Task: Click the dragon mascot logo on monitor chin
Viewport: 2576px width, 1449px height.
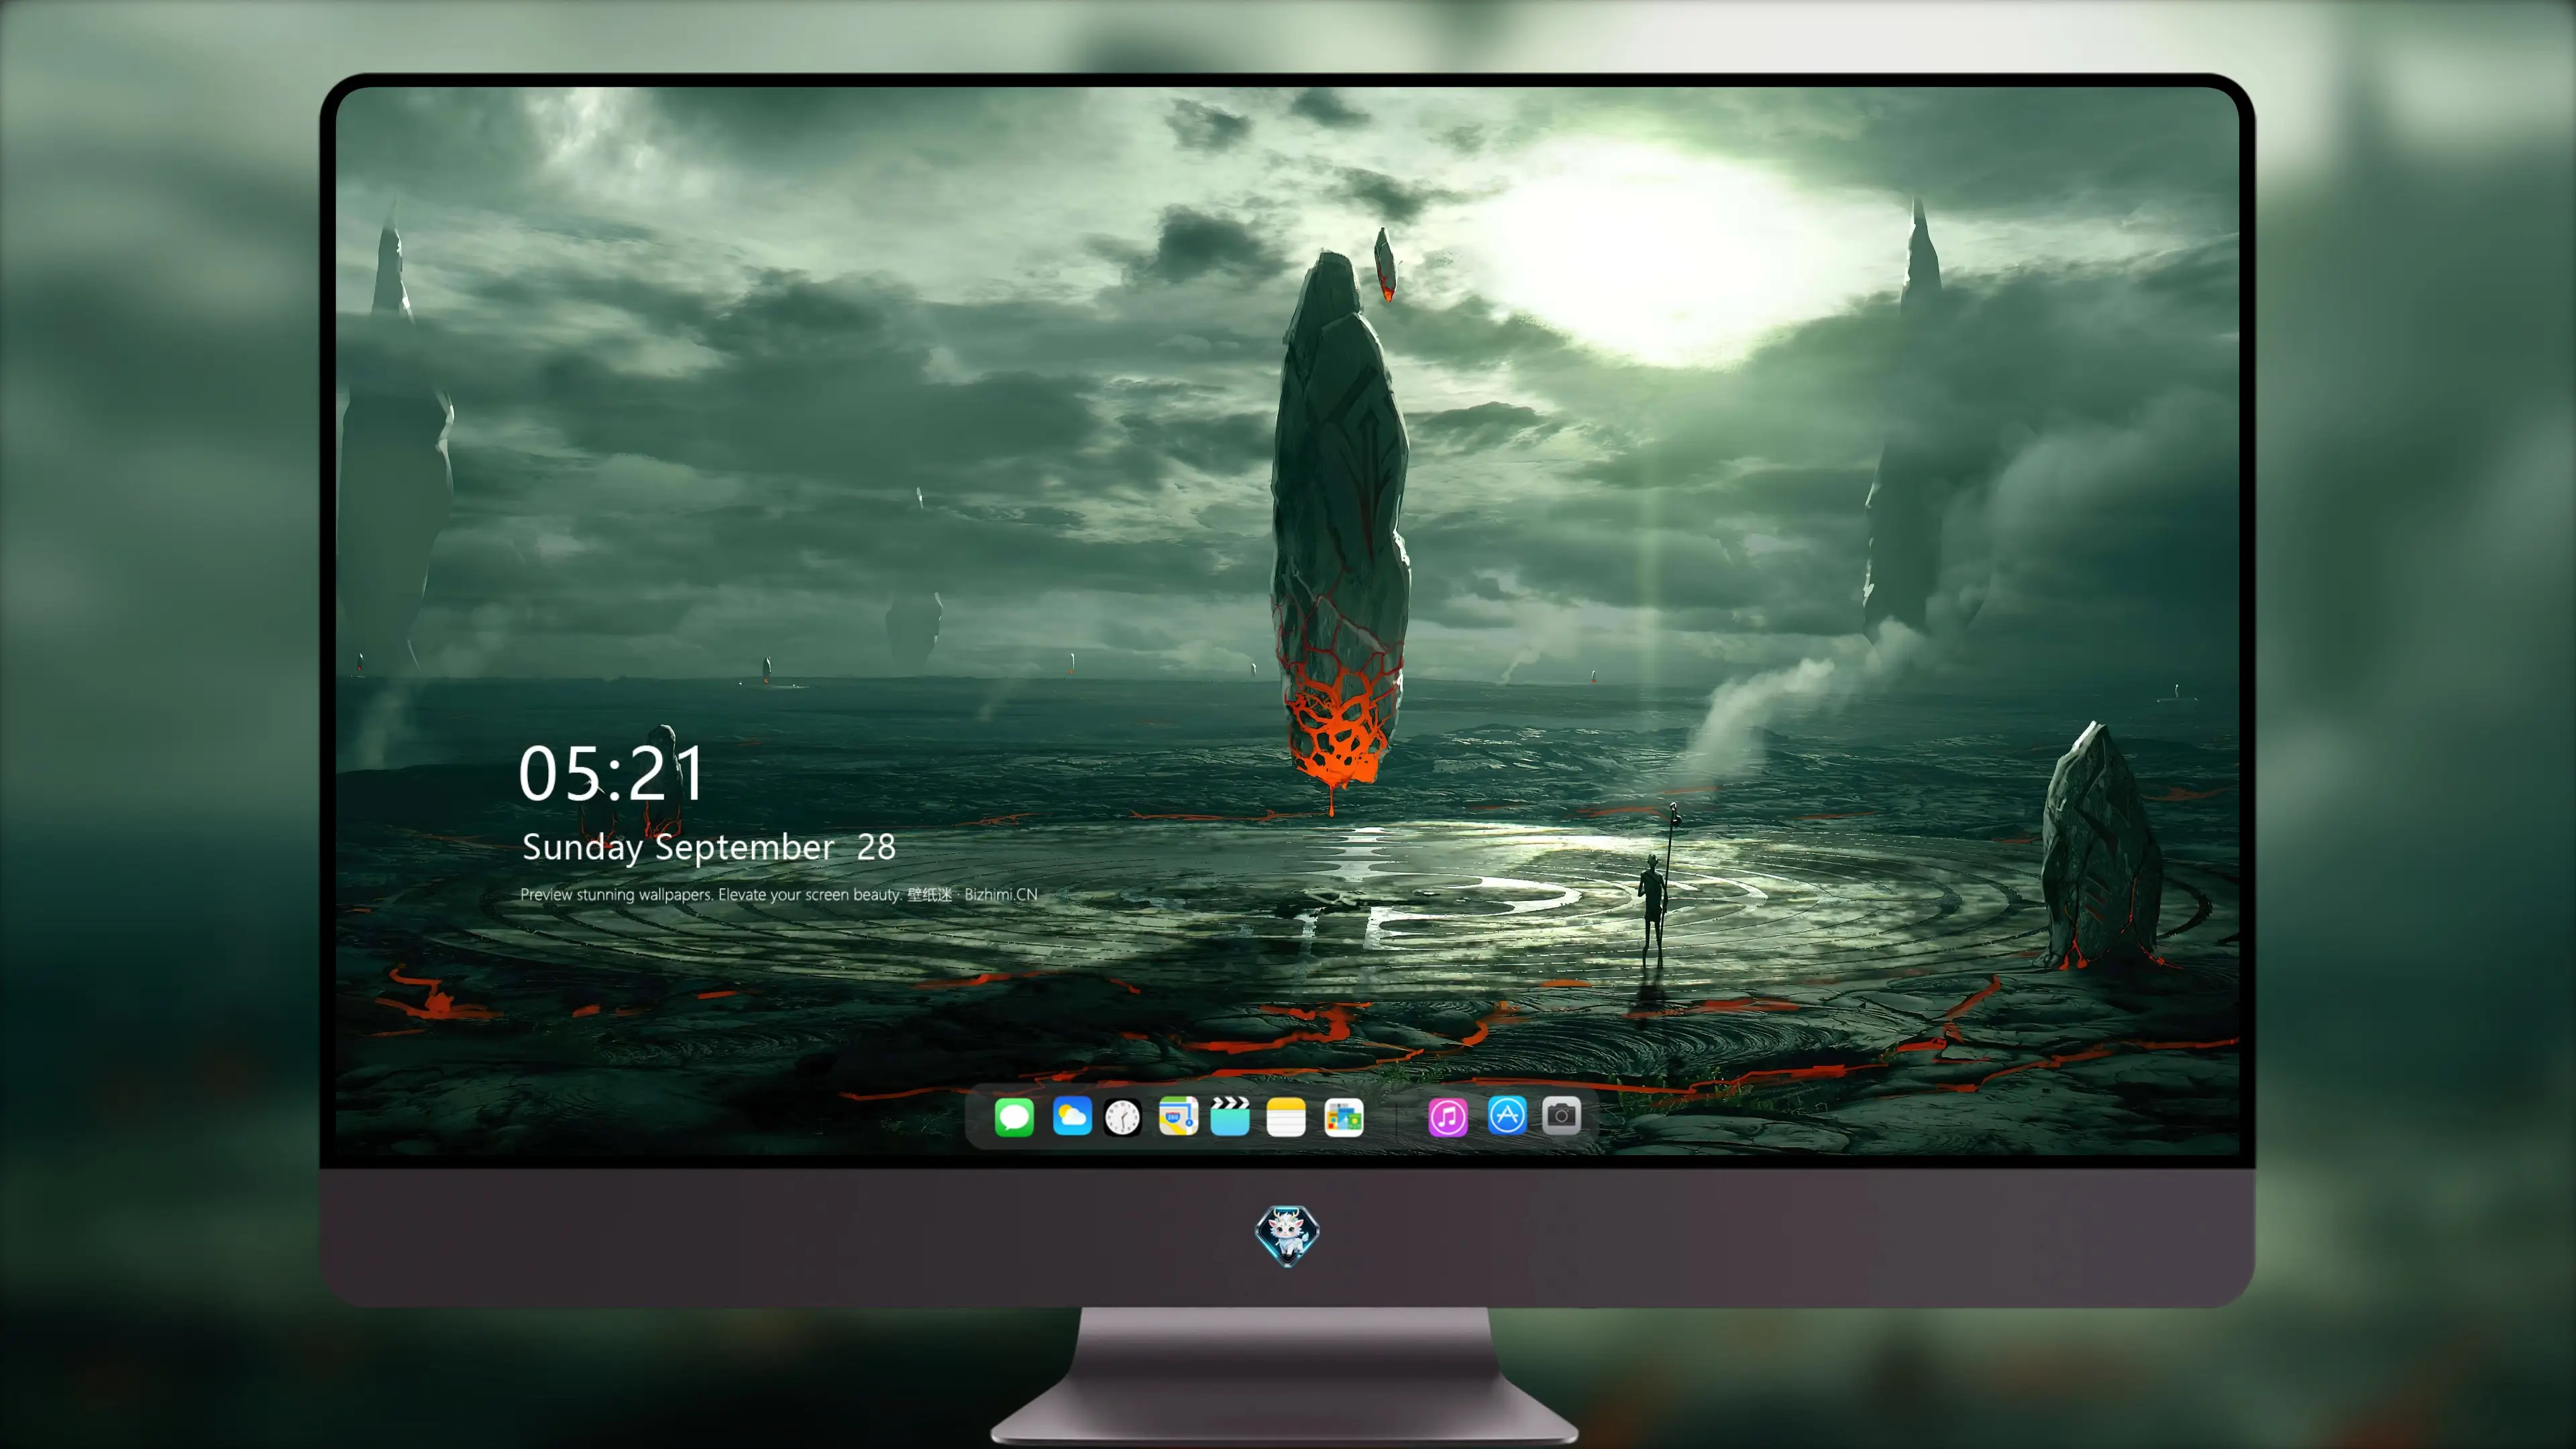Action: pyautogui.click(x=1287, y=1236)
